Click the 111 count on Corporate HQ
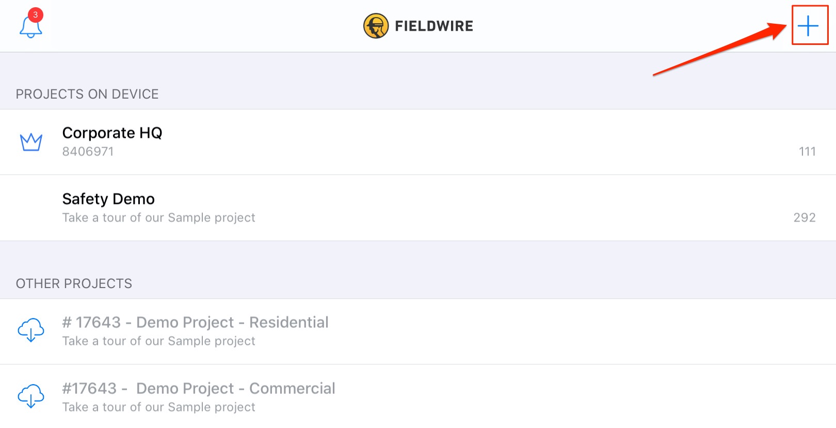Screen dimensions: 836x428 [x=807, y=152]
